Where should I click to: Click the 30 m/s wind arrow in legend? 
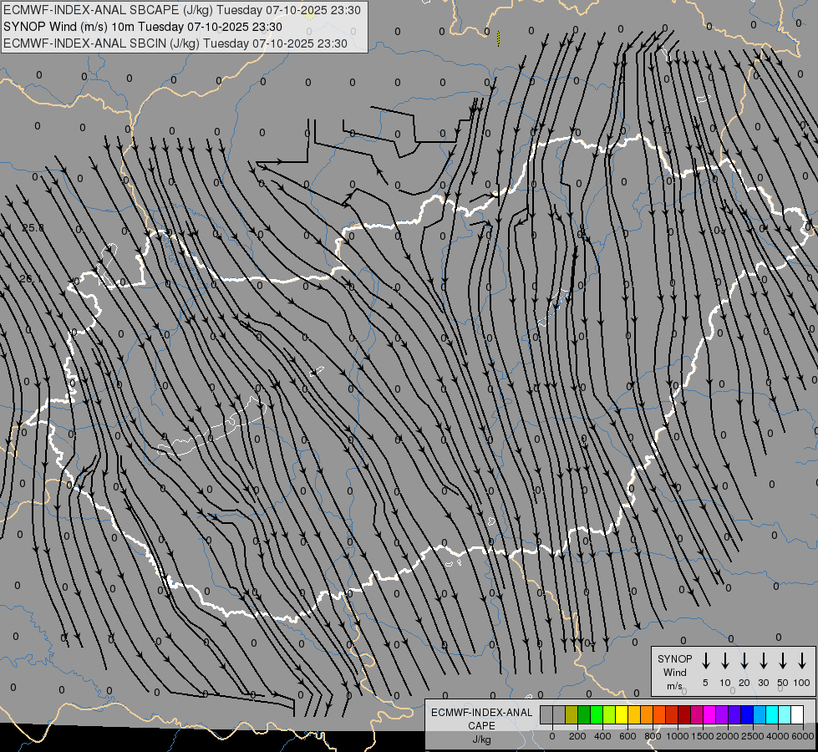pos(764,661)
